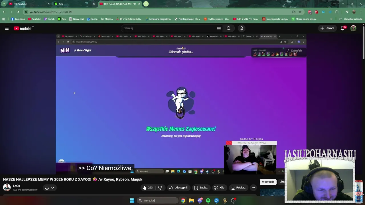This screenshot has width=365, height=205.
Task: Show more bookmarks with the chevron
Action: (x=331, y=19)
